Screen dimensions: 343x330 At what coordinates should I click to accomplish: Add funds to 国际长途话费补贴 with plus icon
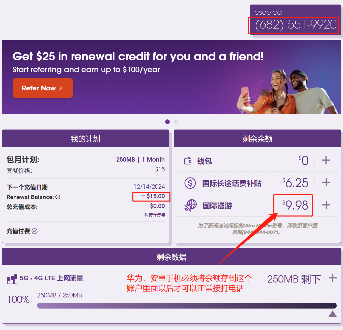326,182
